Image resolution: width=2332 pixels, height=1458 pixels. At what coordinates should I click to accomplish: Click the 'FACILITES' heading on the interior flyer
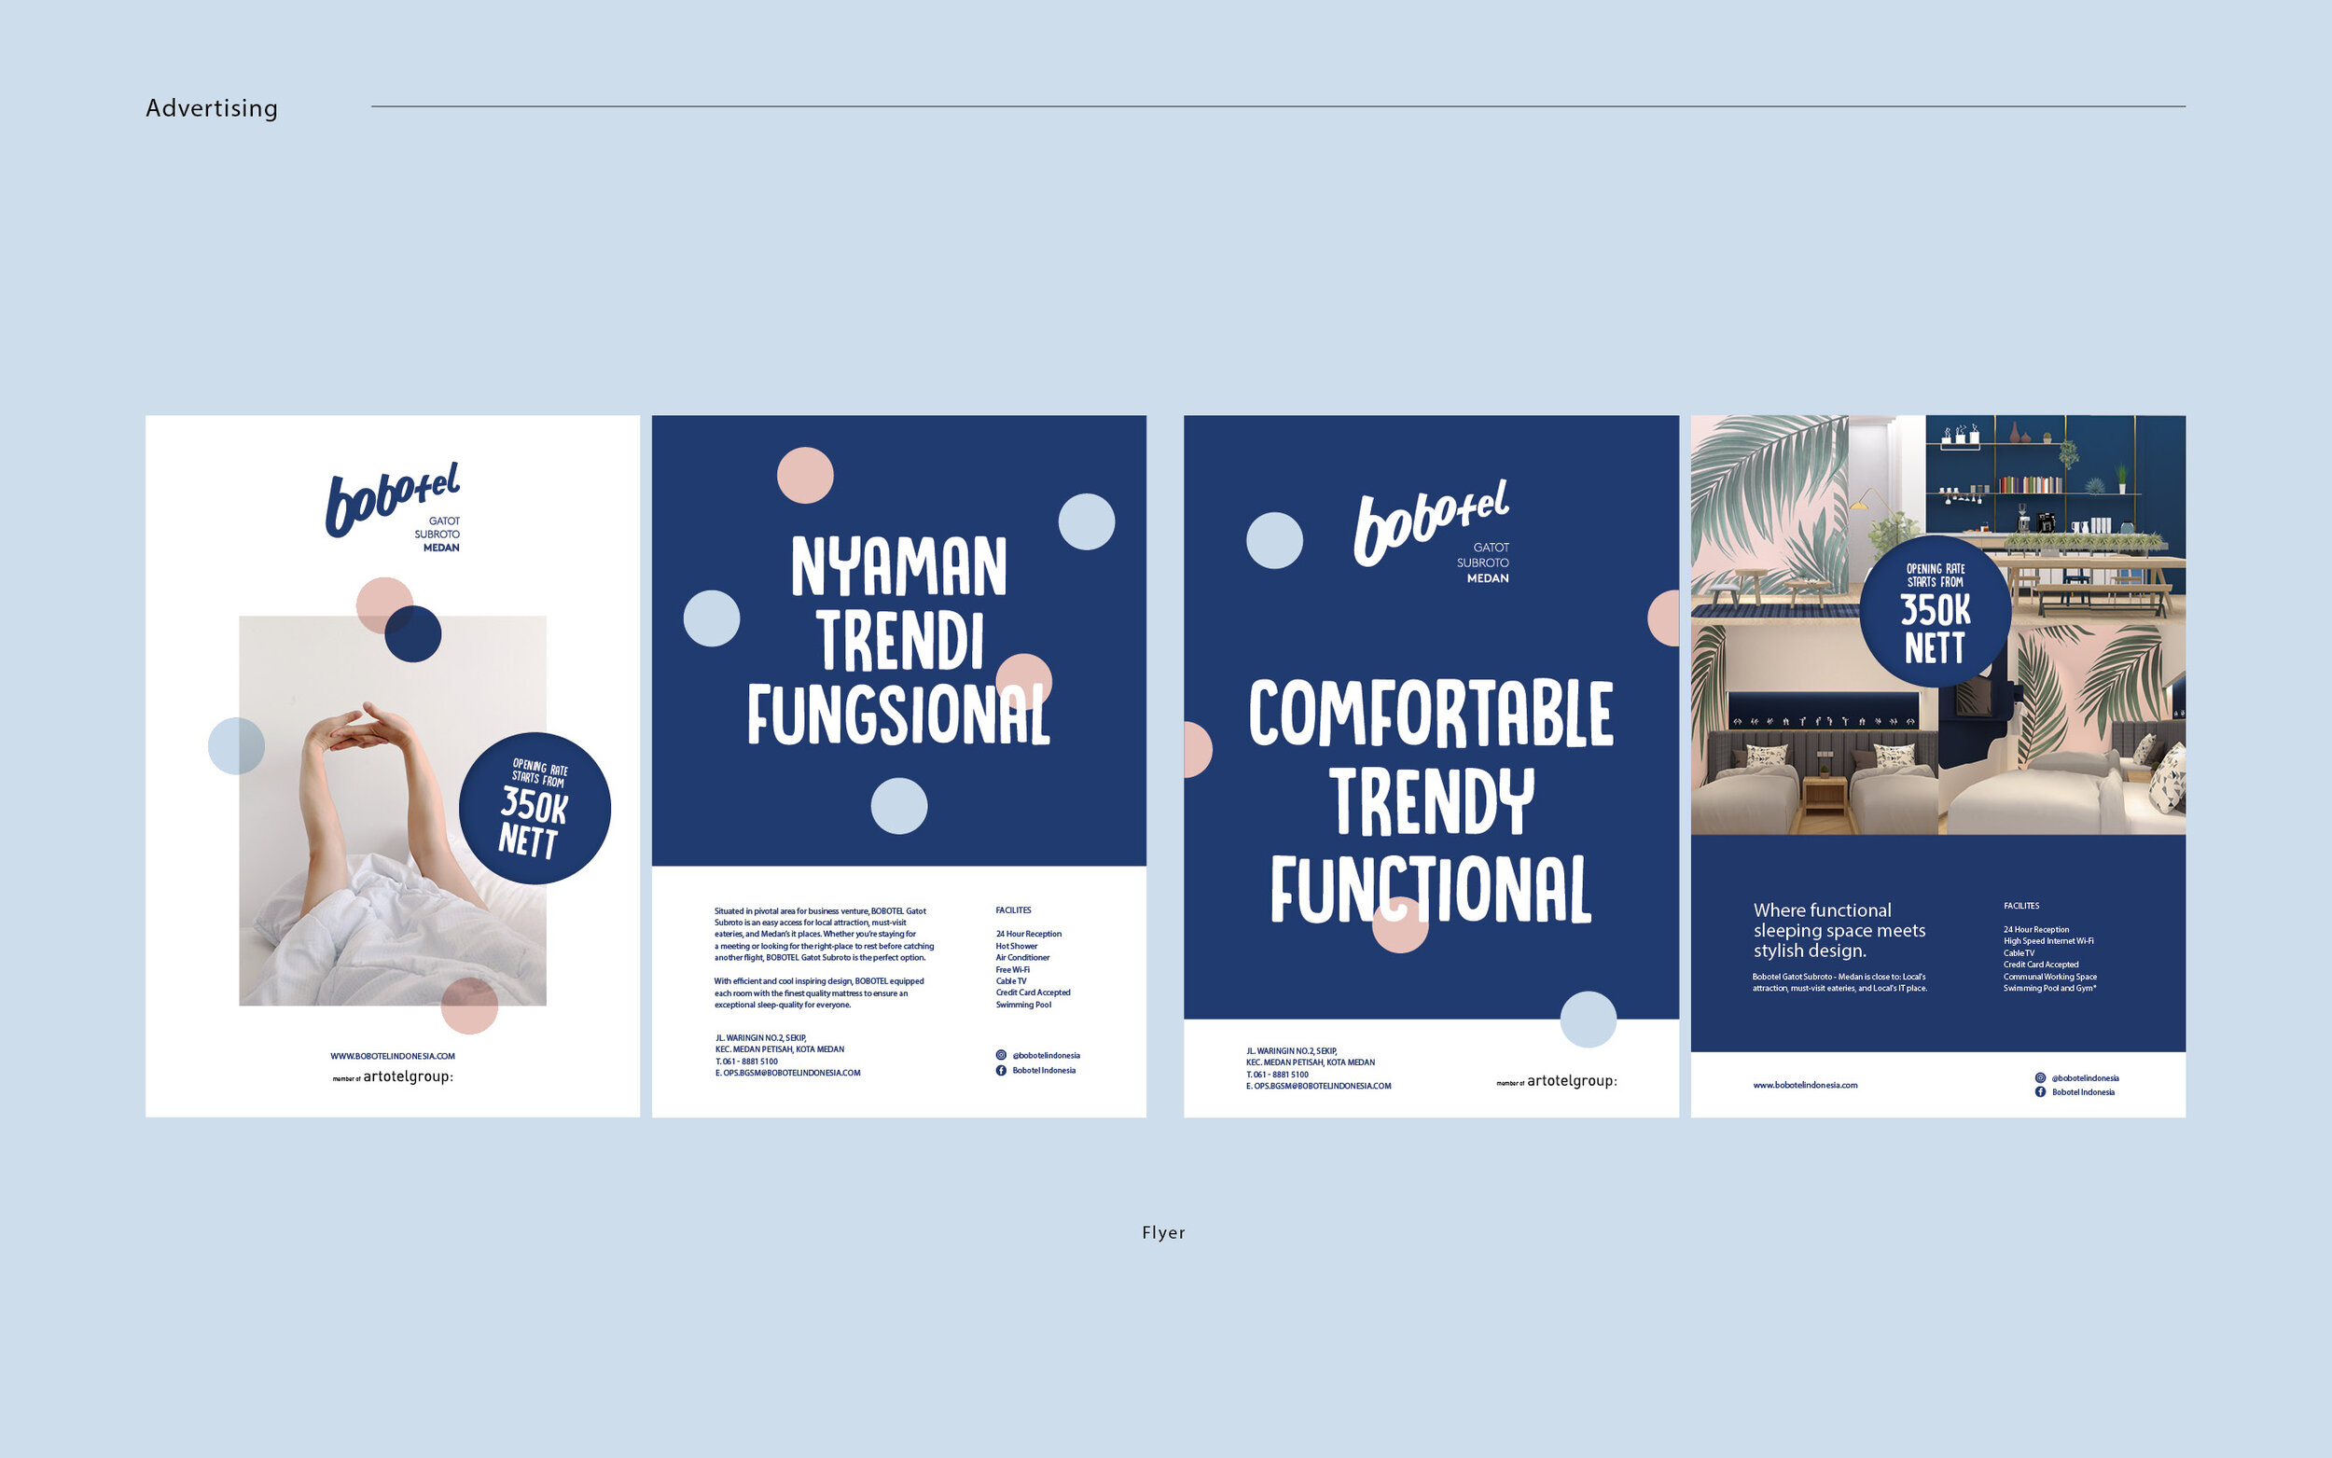point(2021,906)
